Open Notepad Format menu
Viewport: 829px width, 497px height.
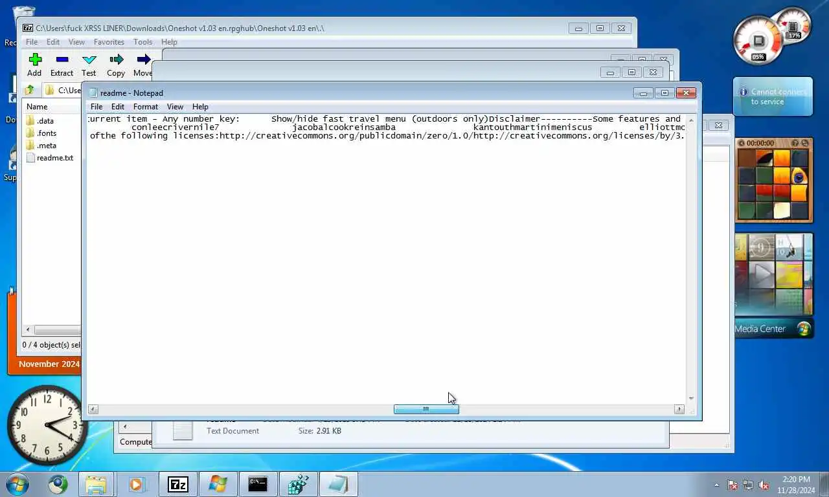[146, 107]
